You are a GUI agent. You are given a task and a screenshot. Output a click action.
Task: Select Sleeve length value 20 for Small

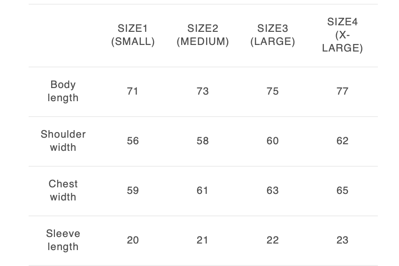(133, 240)
